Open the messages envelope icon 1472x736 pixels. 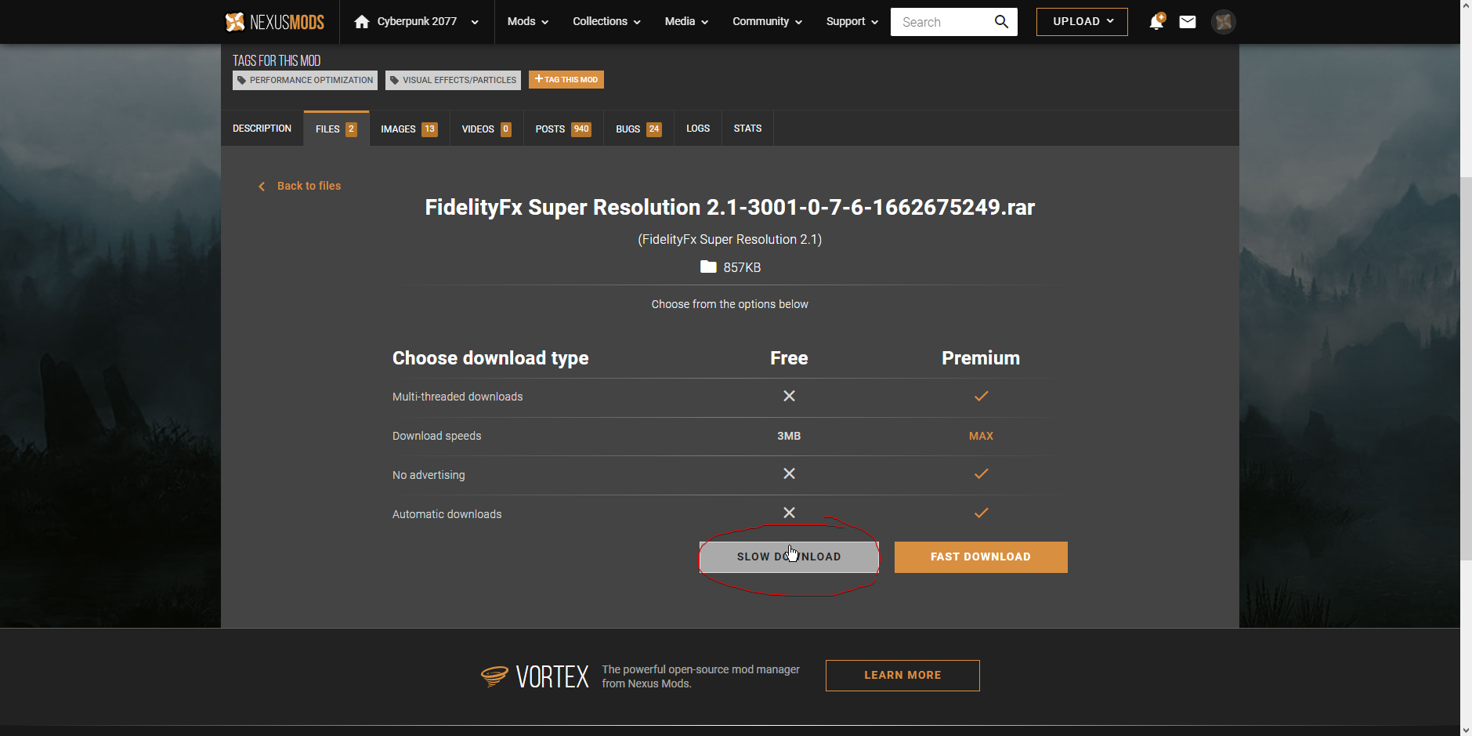tap(1188, 22)
